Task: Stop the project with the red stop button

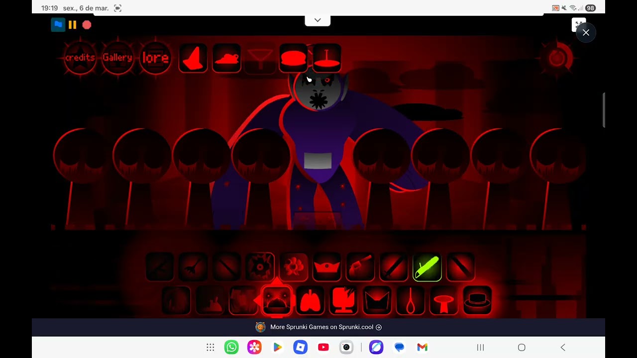Action: pos(87,24)
